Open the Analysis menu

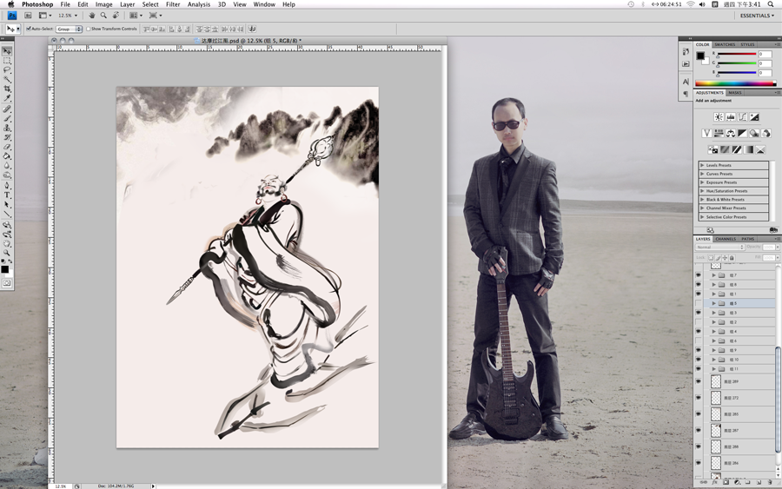point(198,4)
